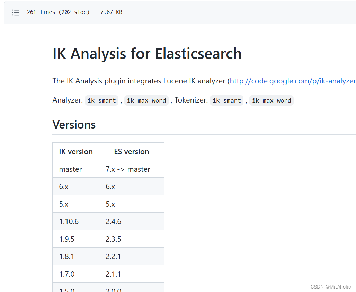Viewport: 356px width, 292px height.
Task: Click the 'Analyzer:' label text
Action: click(x=68, y=100)
